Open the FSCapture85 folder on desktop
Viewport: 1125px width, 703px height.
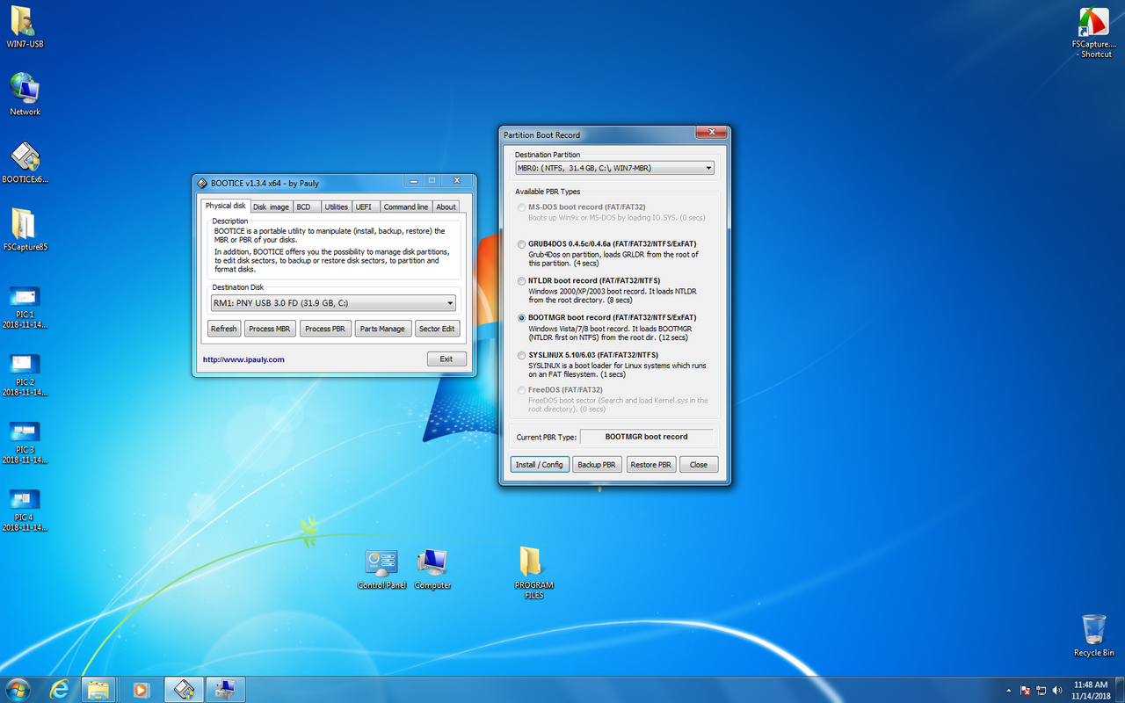pos(25,230)
